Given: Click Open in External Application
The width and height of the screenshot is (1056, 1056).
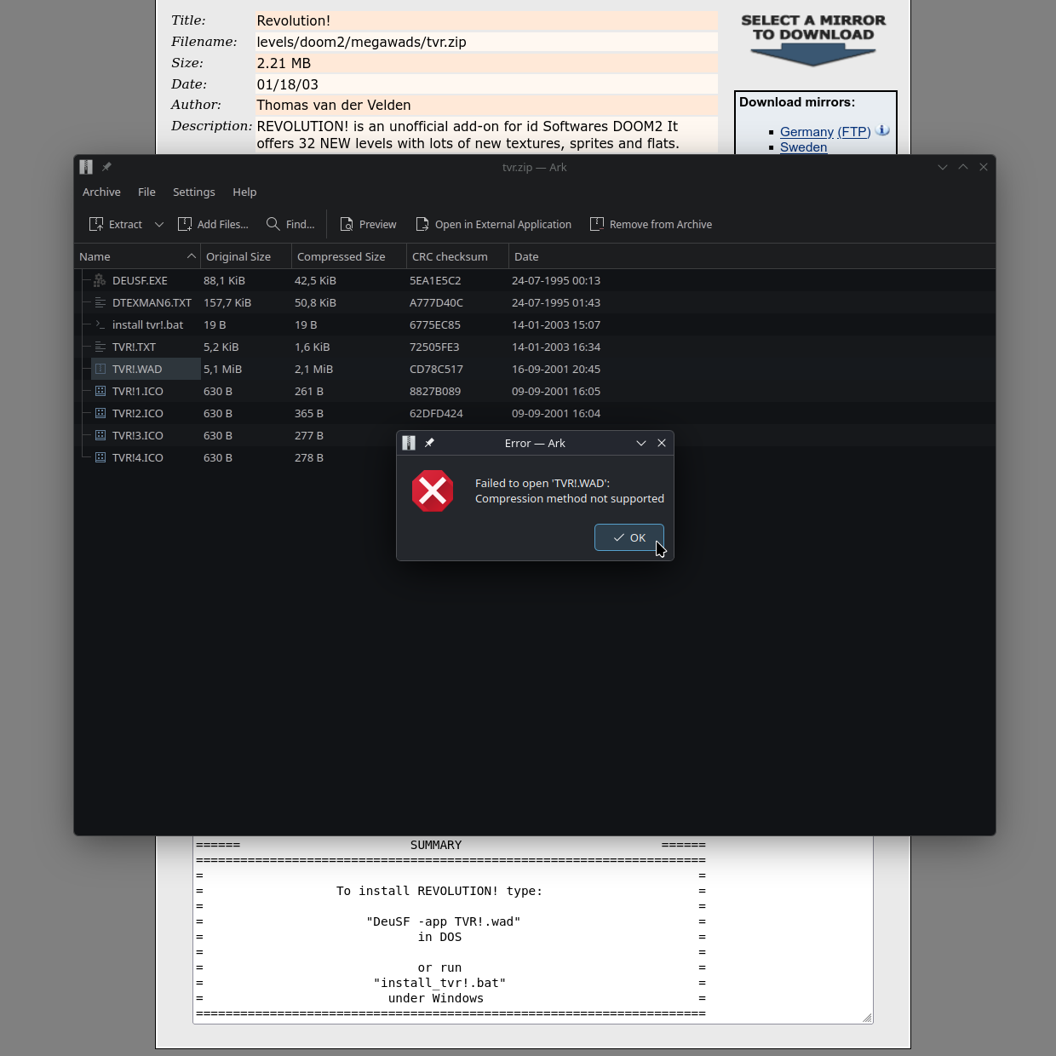Looking at the screenshot, I should click(x=493, y=224).
